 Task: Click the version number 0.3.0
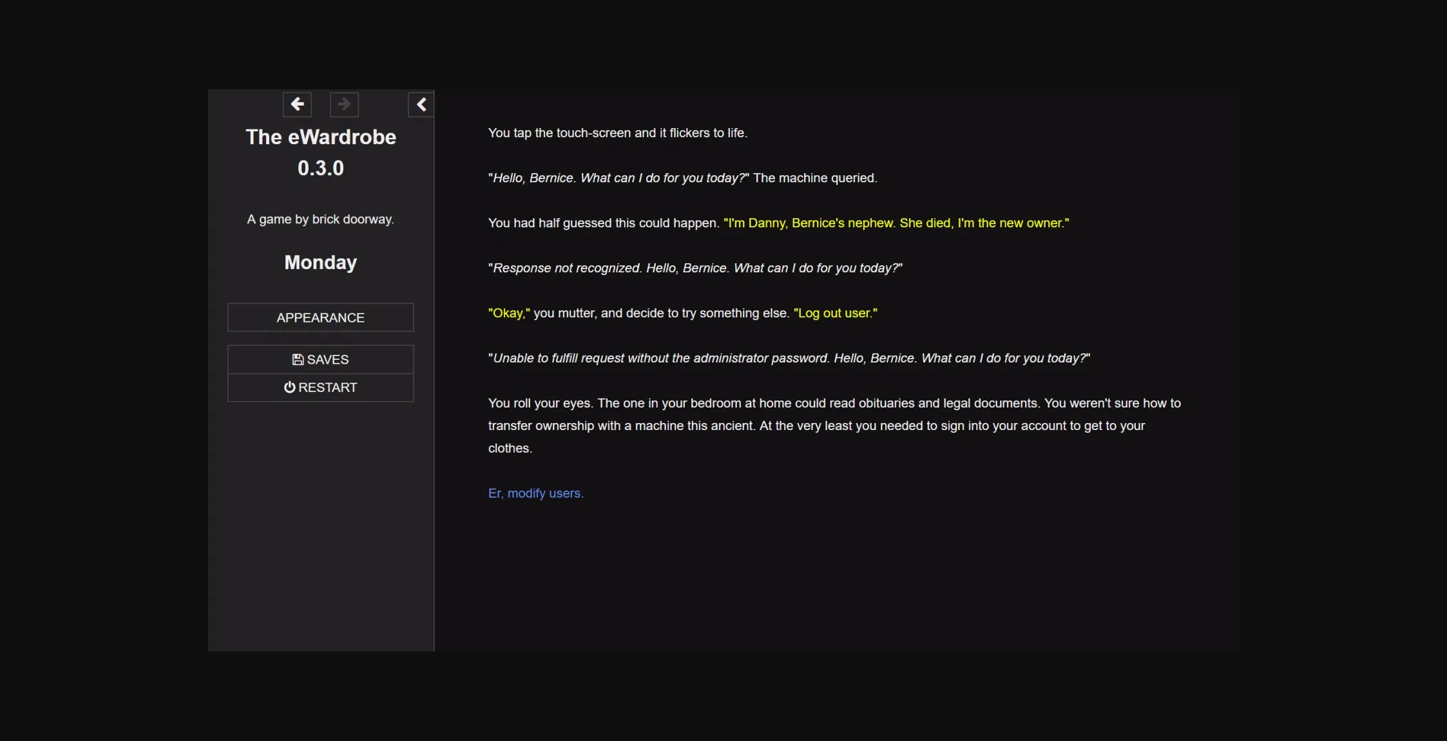click(320, 167)
